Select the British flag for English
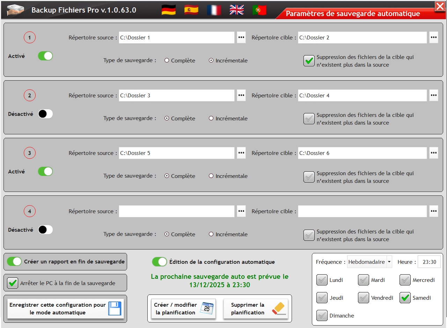This screenshot has height=328, width=447. pyautogui.click(x=236, y=9)
